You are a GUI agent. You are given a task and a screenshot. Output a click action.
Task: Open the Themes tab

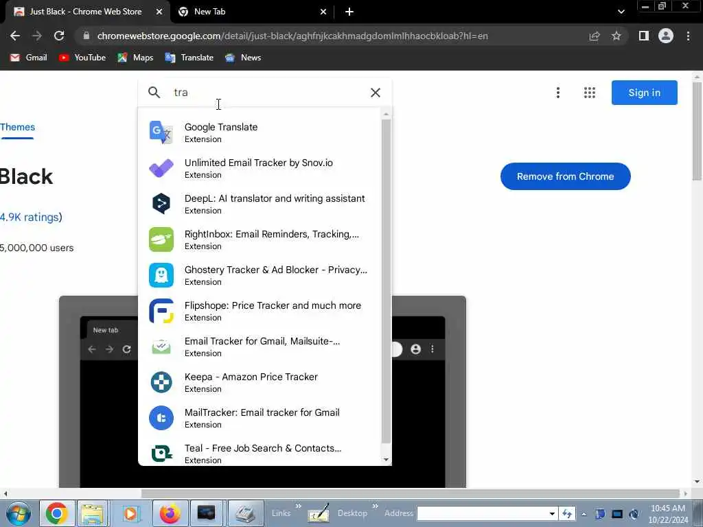click(x=17, y=127)
